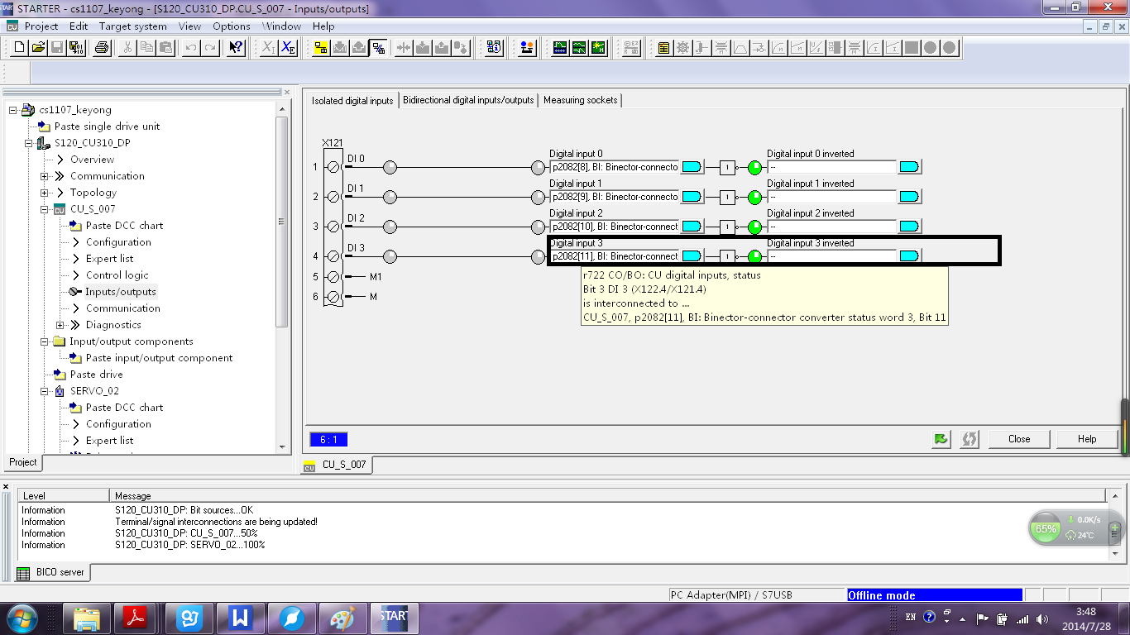Toggle the Digital input 2 inverter block
The height and width of the screenshot is (635, 1130).
tap(726, 227)
